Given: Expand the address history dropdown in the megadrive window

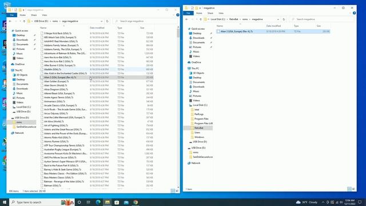Looking at the screenshot, I should click(x=278, y=19).
